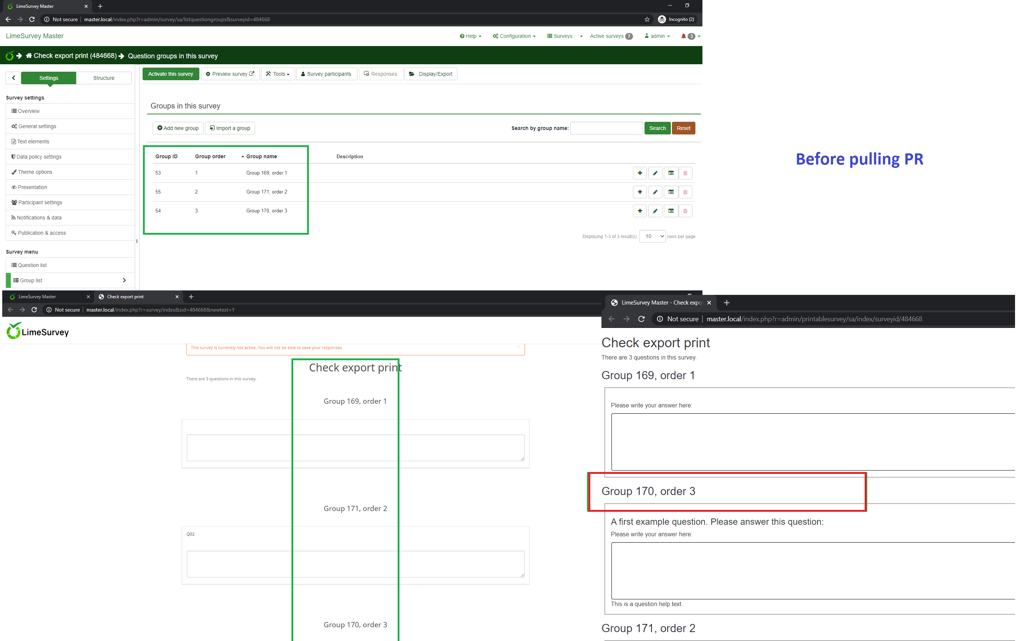Click the sidebar collapse arrow button
Image resolution: width=1018 pixels, height=641 pixels.
(x=13, y=78)
